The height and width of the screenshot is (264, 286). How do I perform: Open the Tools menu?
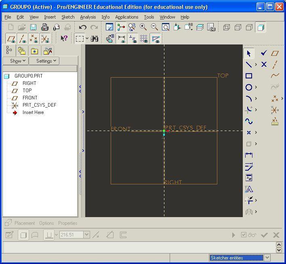pos(149,17)
